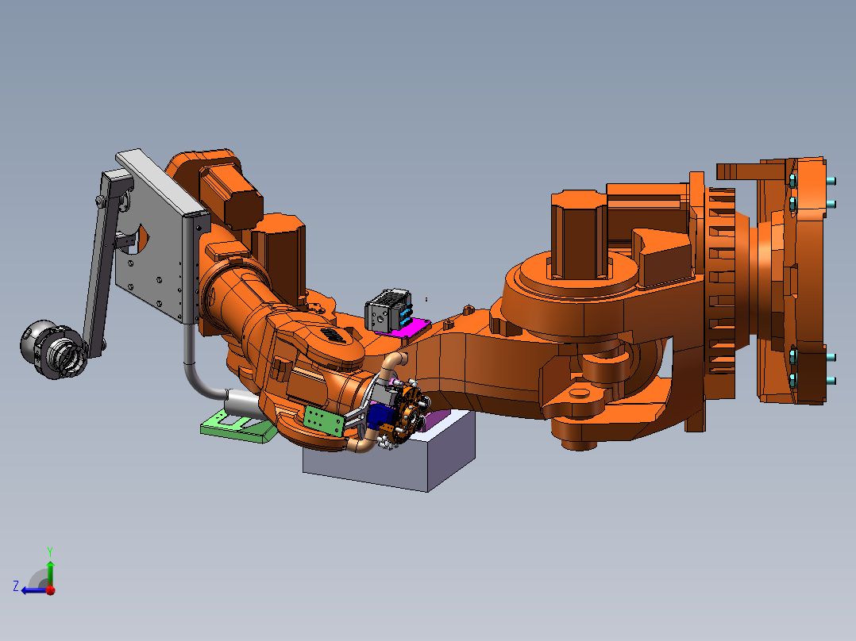The height and width of the screenshot is (641, 856).
Task: Click the red origin ball of the triad
Action: [51, 590]
